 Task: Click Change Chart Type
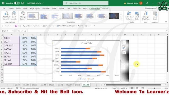[x=145, y=16]
